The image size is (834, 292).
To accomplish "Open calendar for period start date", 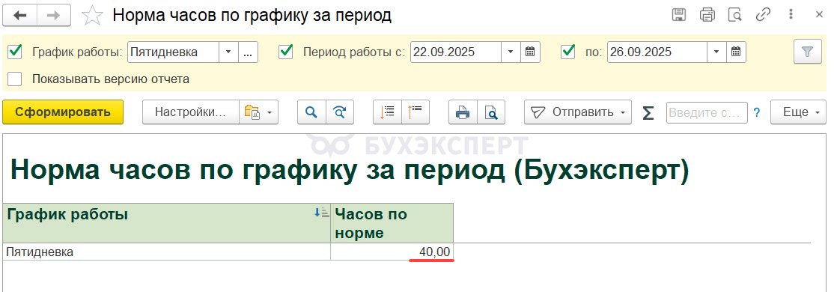I will pos(530,52).
